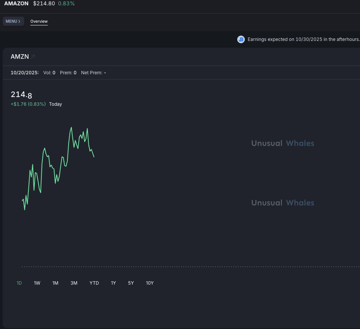This screenshot has width=360, height=329.
Task: Click the 10/20/2025 date label
Action: 25,73
